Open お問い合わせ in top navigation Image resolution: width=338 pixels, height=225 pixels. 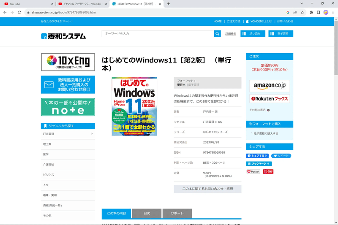tap(285, 22)
